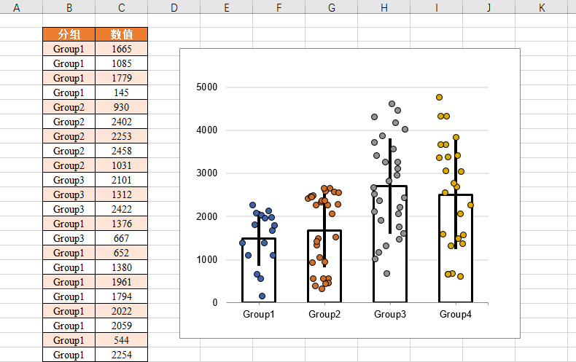
Task: Select cell with value 1031
Action: point(122,165)
